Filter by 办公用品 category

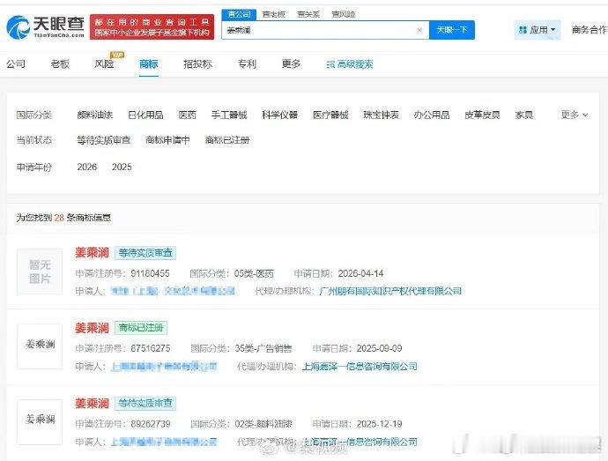coord(432,115)
